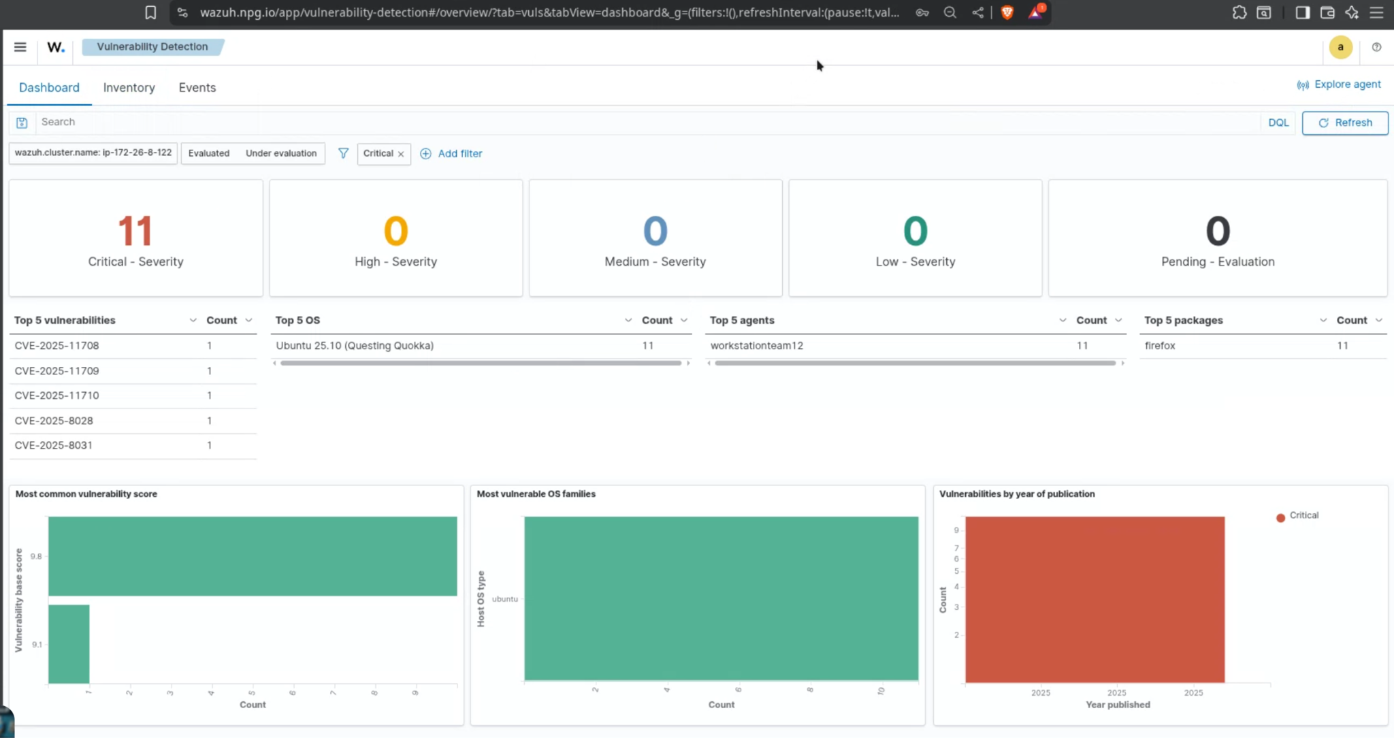Click the Refresh button
1394x738 pixels.
pyautogui.click(x=1344, y=123)
